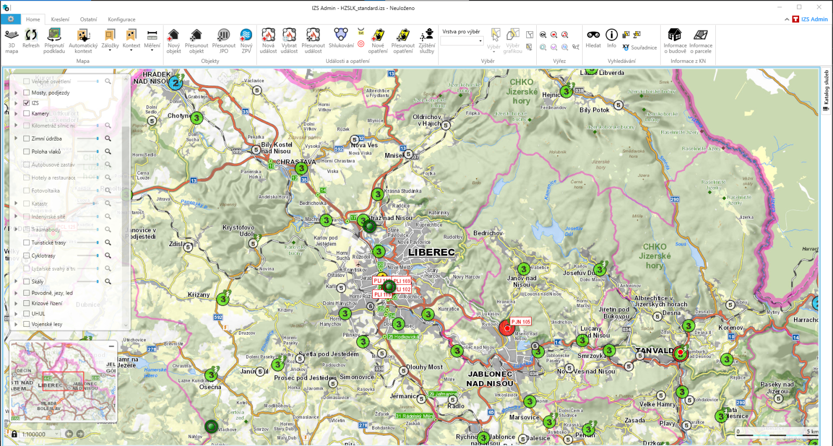
Task: Open the Konfigurace ribbon tab
Action: [121, 19]
